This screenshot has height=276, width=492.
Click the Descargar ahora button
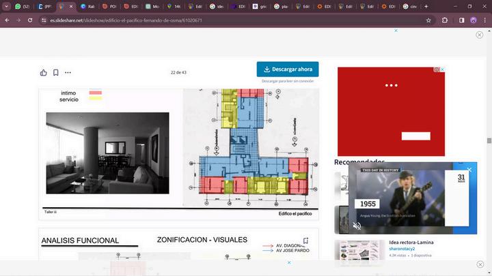coord(288,69)
